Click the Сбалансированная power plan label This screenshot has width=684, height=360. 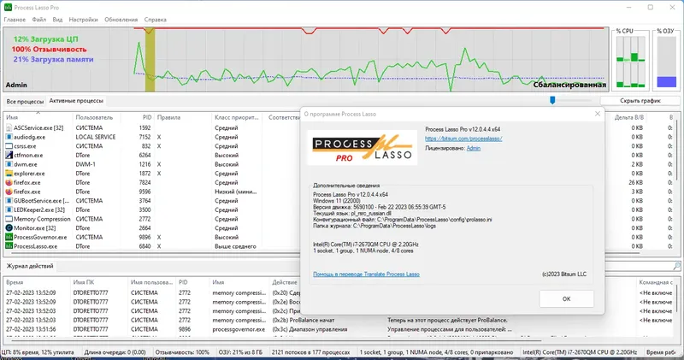click(569, 85)
